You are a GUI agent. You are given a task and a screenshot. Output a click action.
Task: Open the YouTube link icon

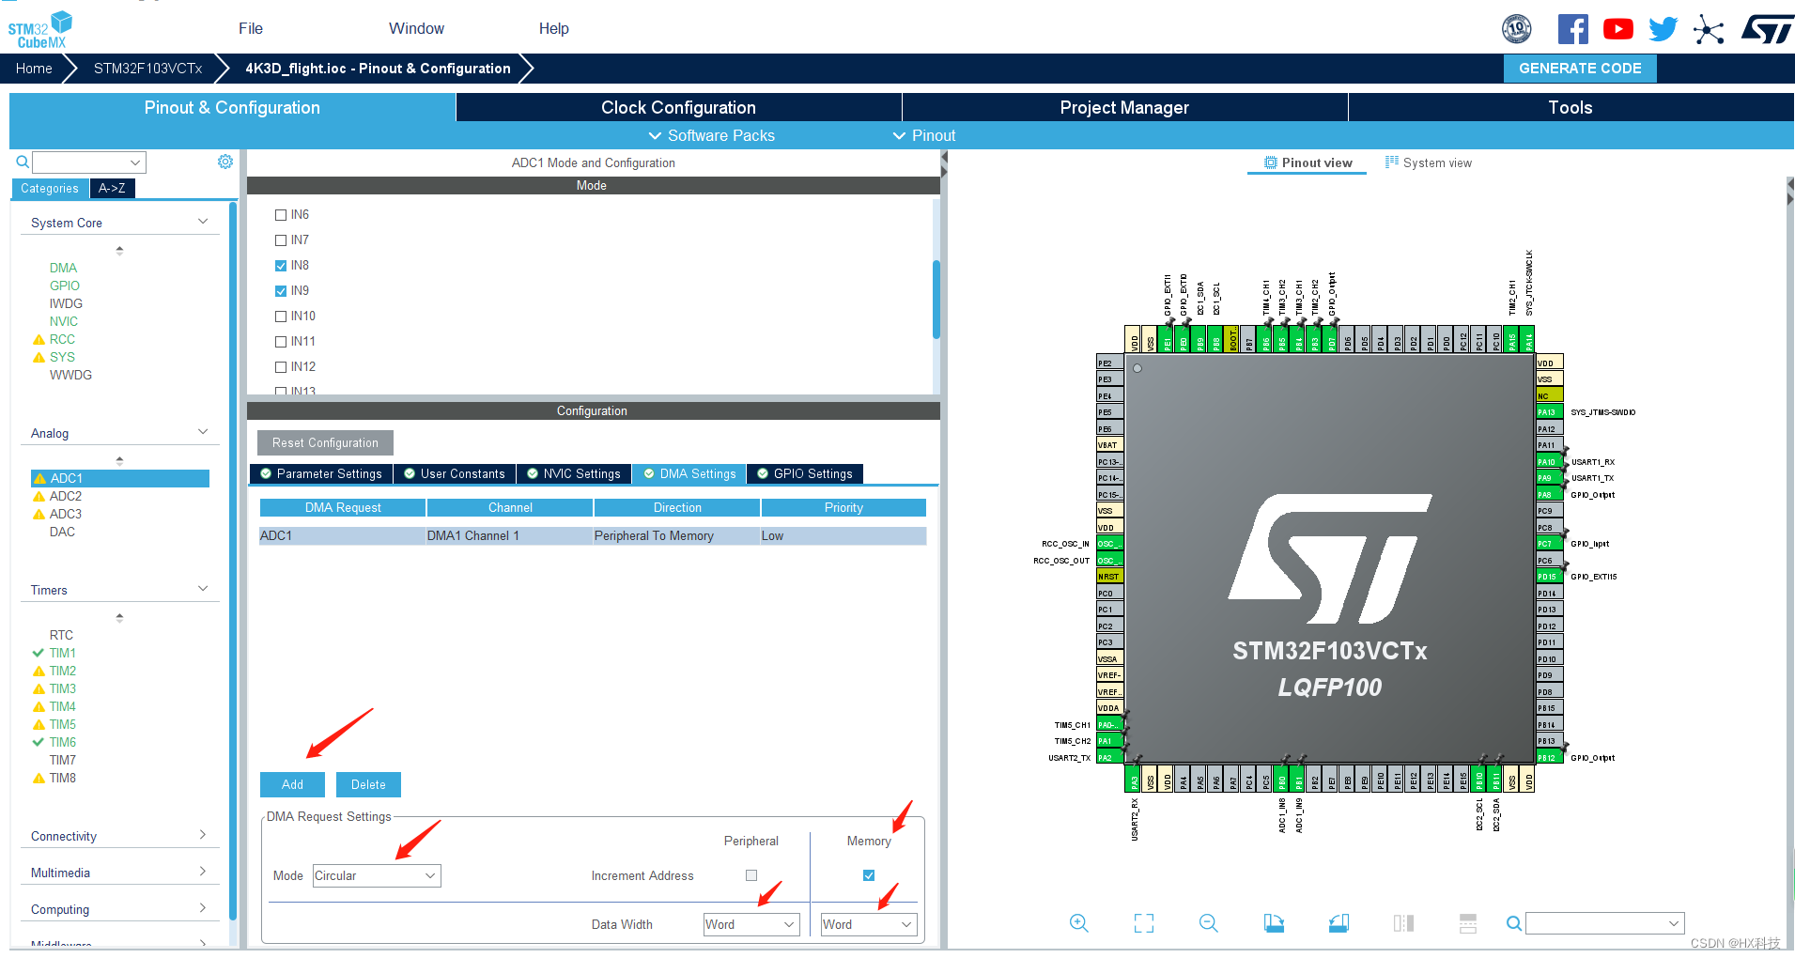[1617, 29]
